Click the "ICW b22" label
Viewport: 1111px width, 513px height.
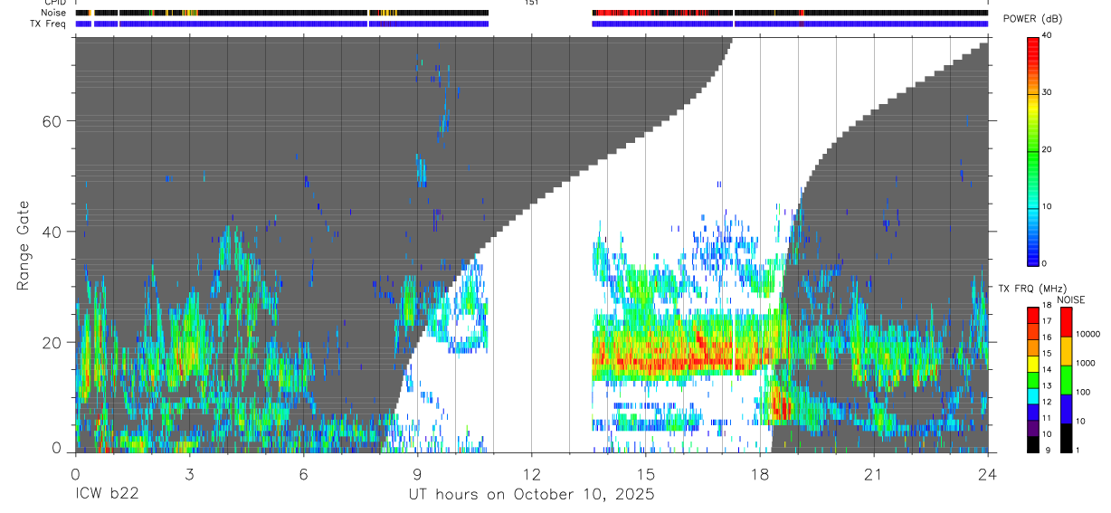point(106,495)
